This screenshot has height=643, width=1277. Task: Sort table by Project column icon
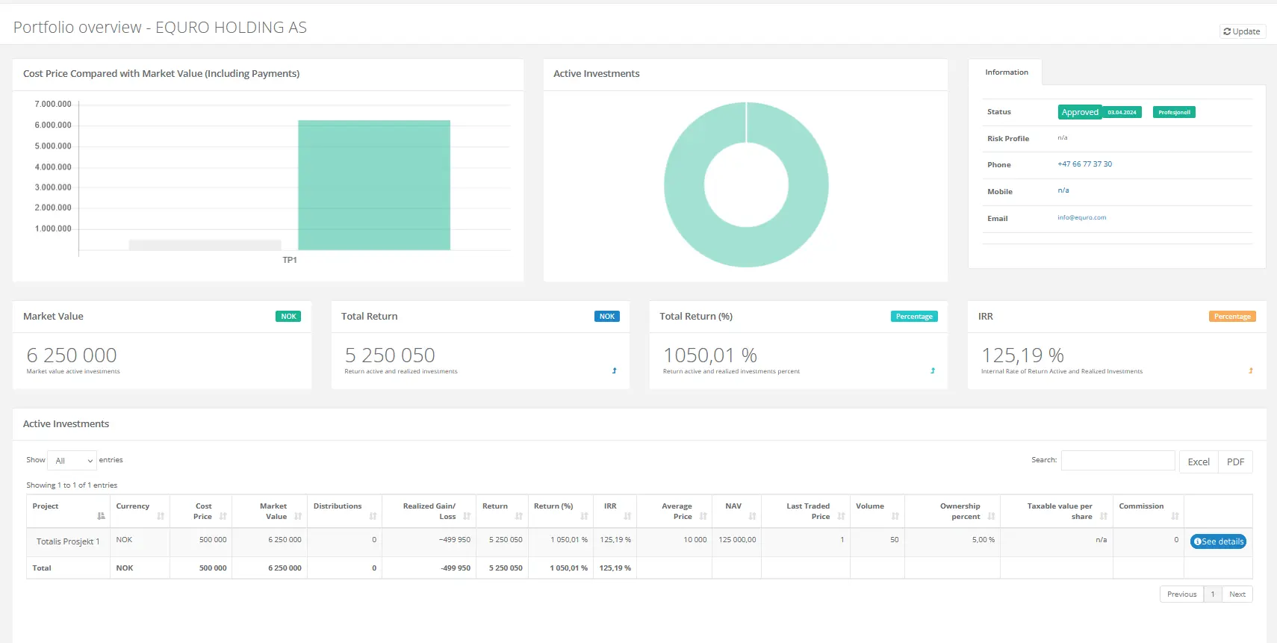101,516
